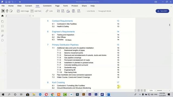This screenshot has height=97, width=173.
Task: Open the Bates Numbering dropdown
Action: pyautogui.click(x=79, y=11)
